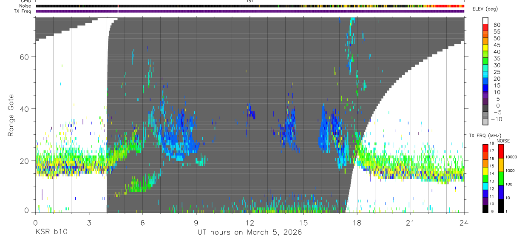
Task: Click the Noise strip above the plot
Action: click(250, 6)
